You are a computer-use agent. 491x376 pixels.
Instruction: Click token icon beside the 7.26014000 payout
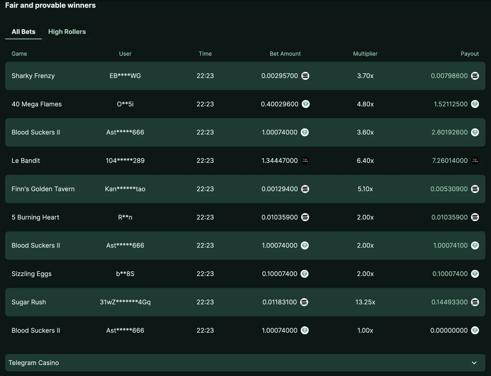pyautogui.click(x=475, y=160)
